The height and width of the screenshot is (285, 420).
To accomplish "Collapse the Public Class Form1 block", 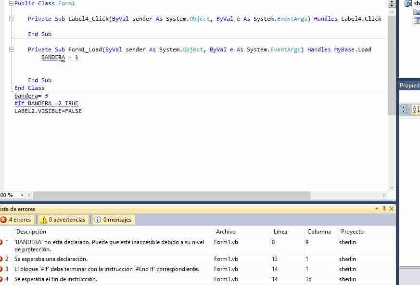I will click(x=11, y=3).
